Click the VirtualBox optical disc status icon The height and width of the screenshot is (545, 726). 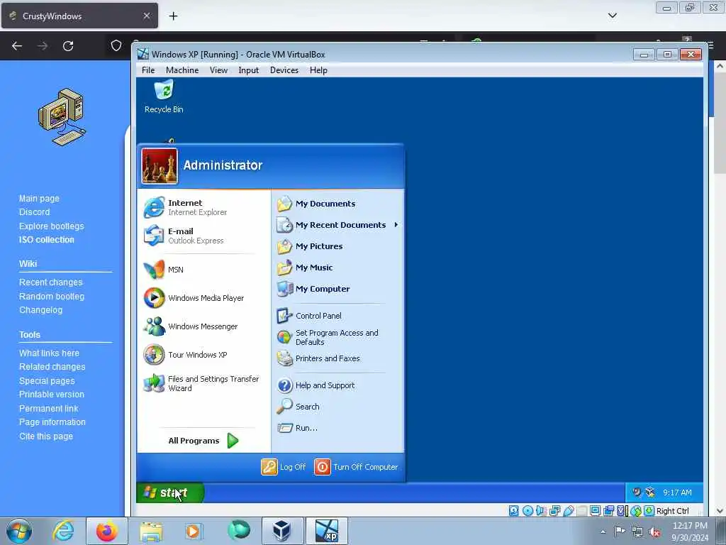tap(527, 511)
